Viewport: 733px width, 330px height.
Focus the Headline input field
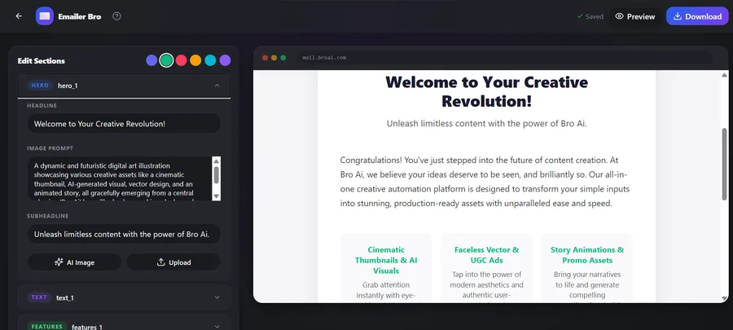click(x=124, y=124)
